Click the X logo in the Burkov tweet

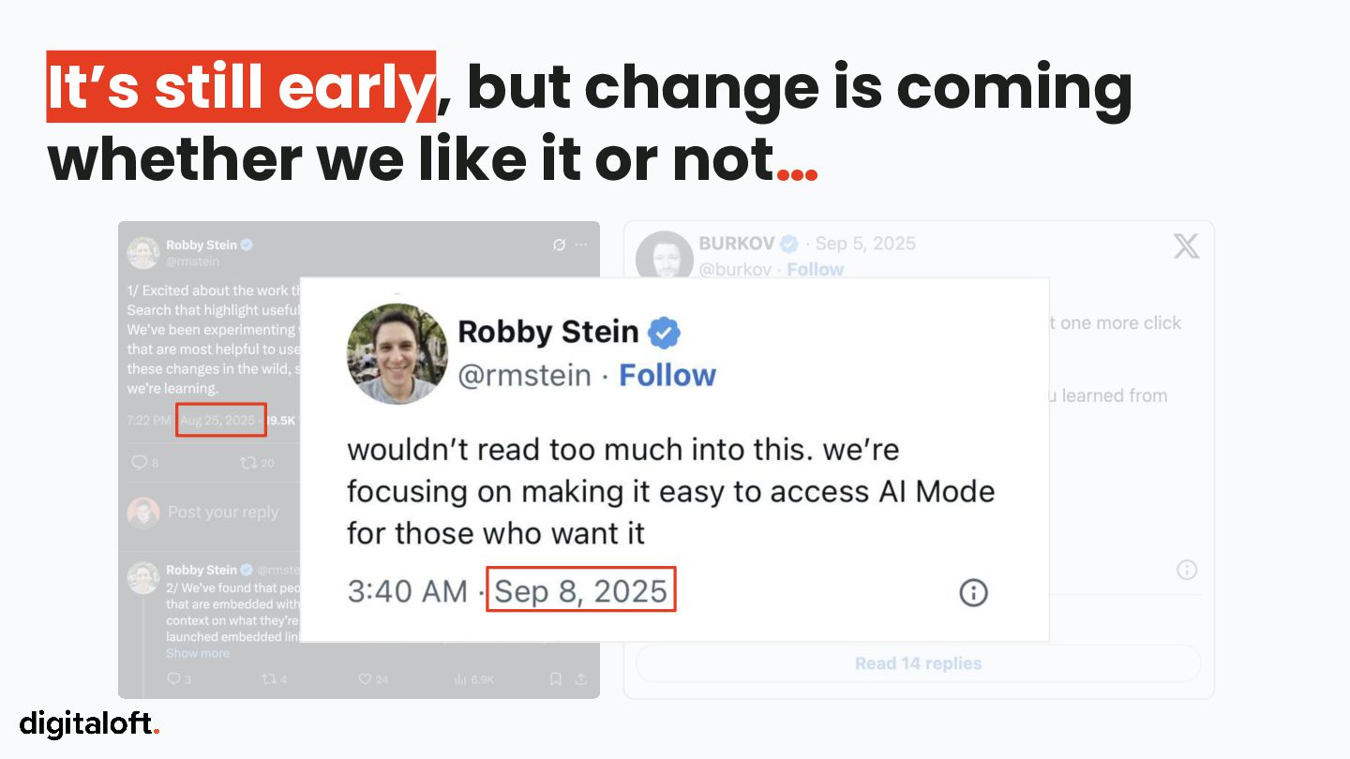[x=1186, y=246]
